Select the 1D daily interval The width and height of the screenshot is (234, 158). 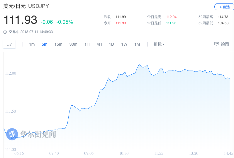click(111, 44)
